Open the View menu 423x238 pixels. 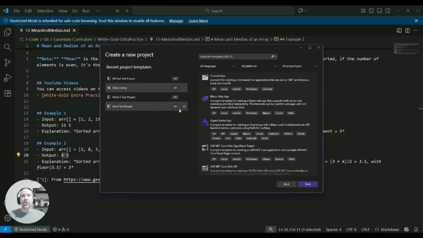[63, 11]
